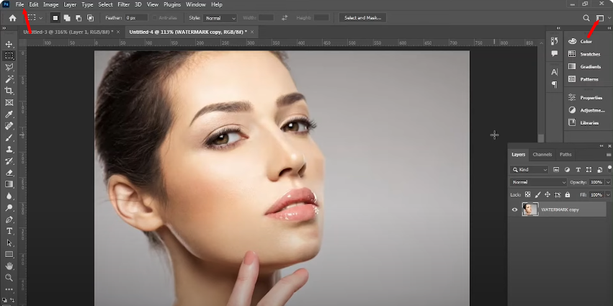Click the Select and Mask button
Image resolution: width=613 pixels, height=306 pixels.
click(x=363, y=18)
